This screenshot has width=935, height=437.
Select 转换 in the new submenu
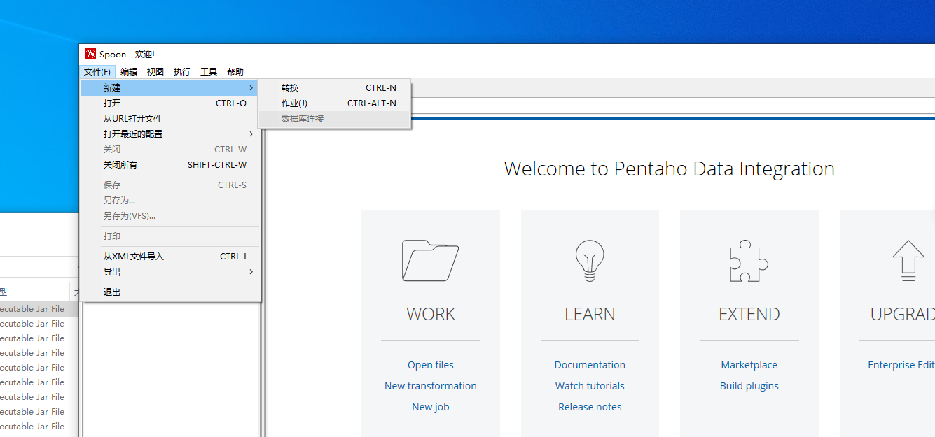pos(334,87)
